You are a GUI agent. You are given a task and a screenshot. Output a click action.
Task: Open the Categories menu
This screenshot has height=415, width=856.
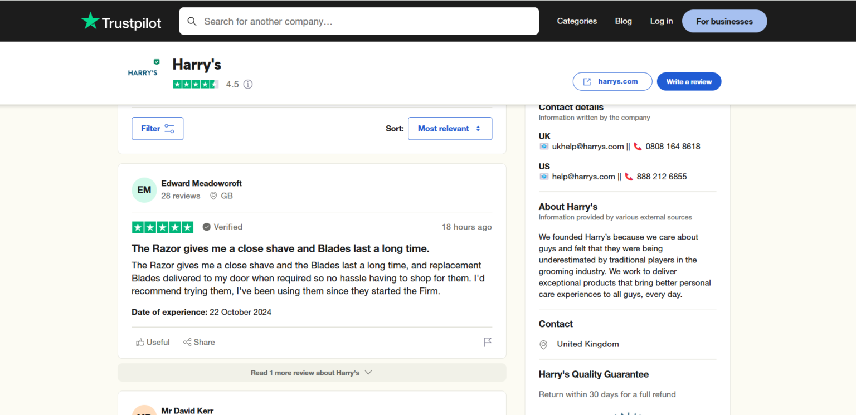(577, 21)
